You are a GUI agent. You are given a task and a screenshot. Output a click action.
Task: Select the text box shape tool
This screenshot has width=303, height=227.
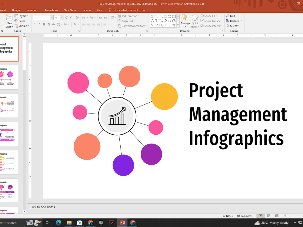(152, 16)
